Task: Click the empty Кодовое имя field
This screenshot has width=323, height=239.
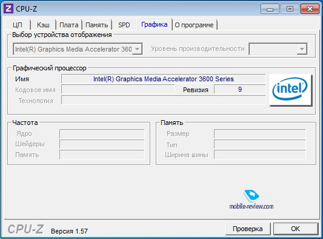Action: (x=118, y=90)
